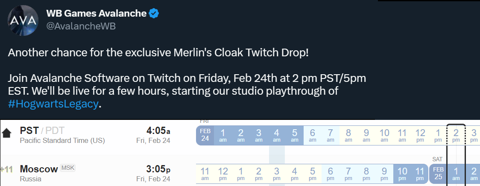Click the MSK badge next to Moscow
480x186 pixels.
pos(67,168)
